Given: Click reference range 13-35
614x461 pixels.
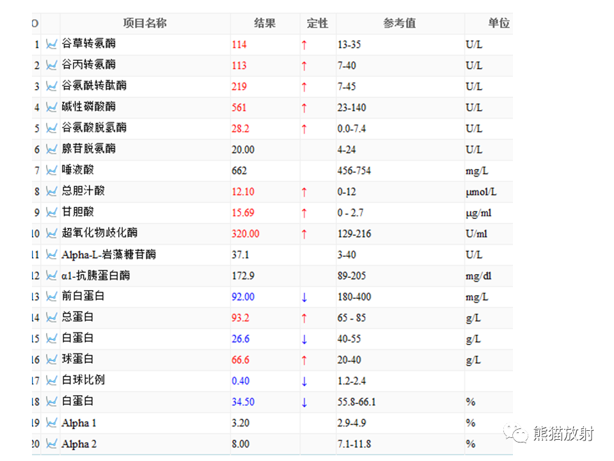Looking at the screenshot, I should pos(349,44).
